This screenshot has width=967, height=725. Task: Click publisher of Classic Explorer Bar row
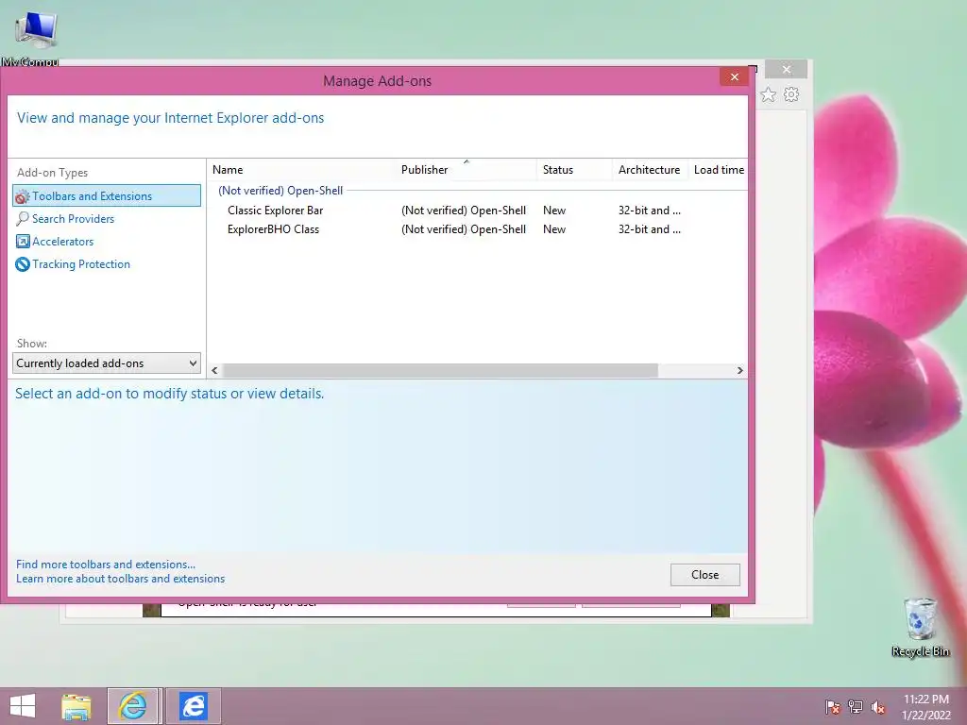click(x=463, y=211)
